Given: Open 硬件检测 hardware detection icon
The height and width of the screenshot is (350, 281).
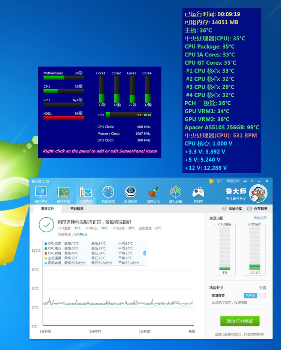Looking at the screenshot, I should (x=63, y=194).
